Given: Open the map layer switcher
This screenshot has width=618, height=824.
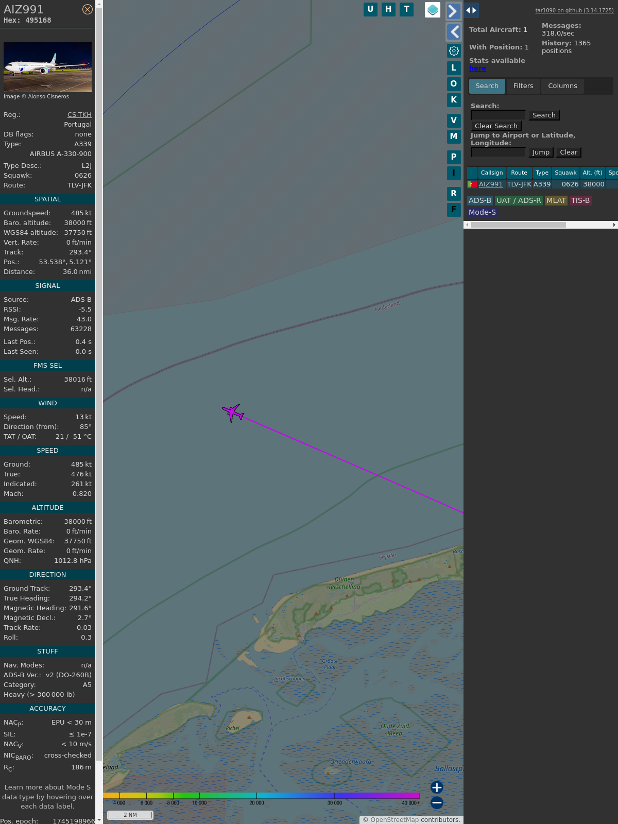Looking at the screenshot, I should [433, 10].
